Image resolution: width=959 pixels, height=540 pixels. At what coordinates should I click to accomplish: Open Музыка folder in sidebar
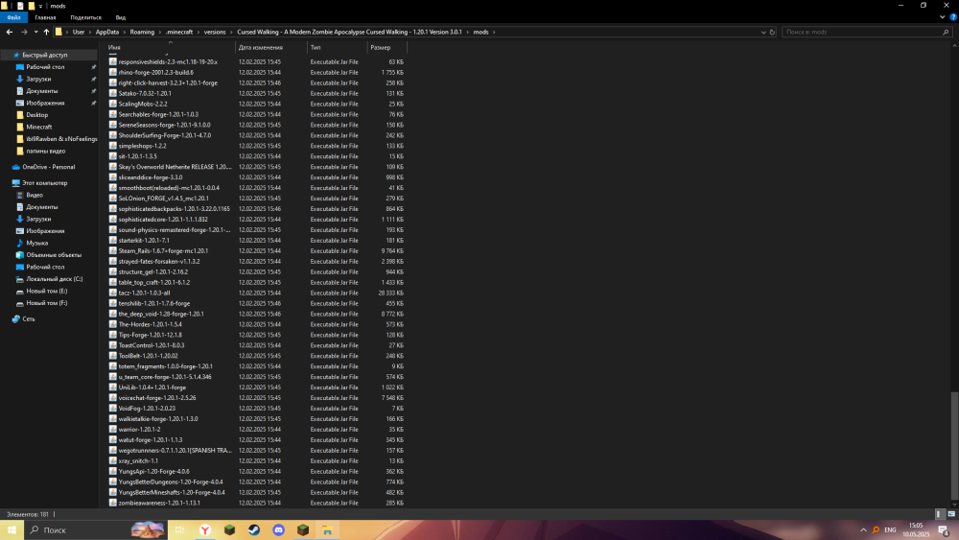coord(36,243)
